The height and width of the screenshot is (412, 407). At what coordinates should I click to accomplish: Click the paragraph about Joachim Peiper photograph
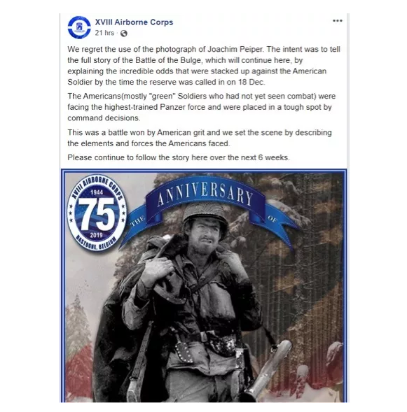point(204,66)
